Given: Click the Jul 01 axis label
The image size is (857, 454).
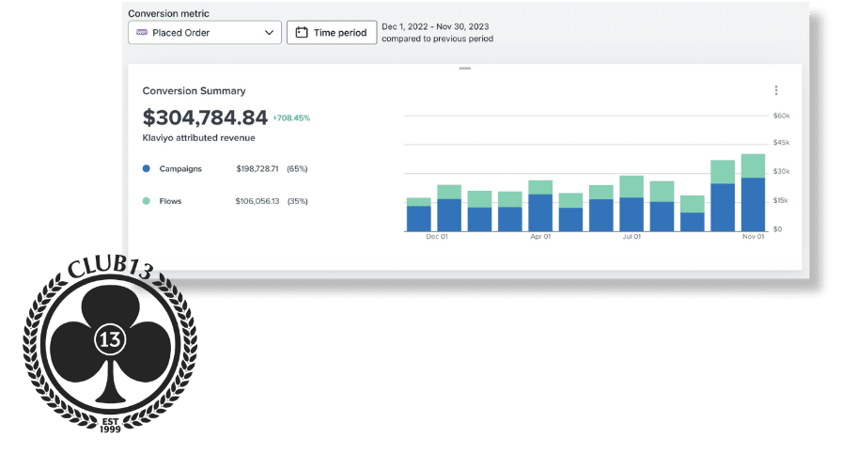Looking at the screenshot, I should (631, 237).
